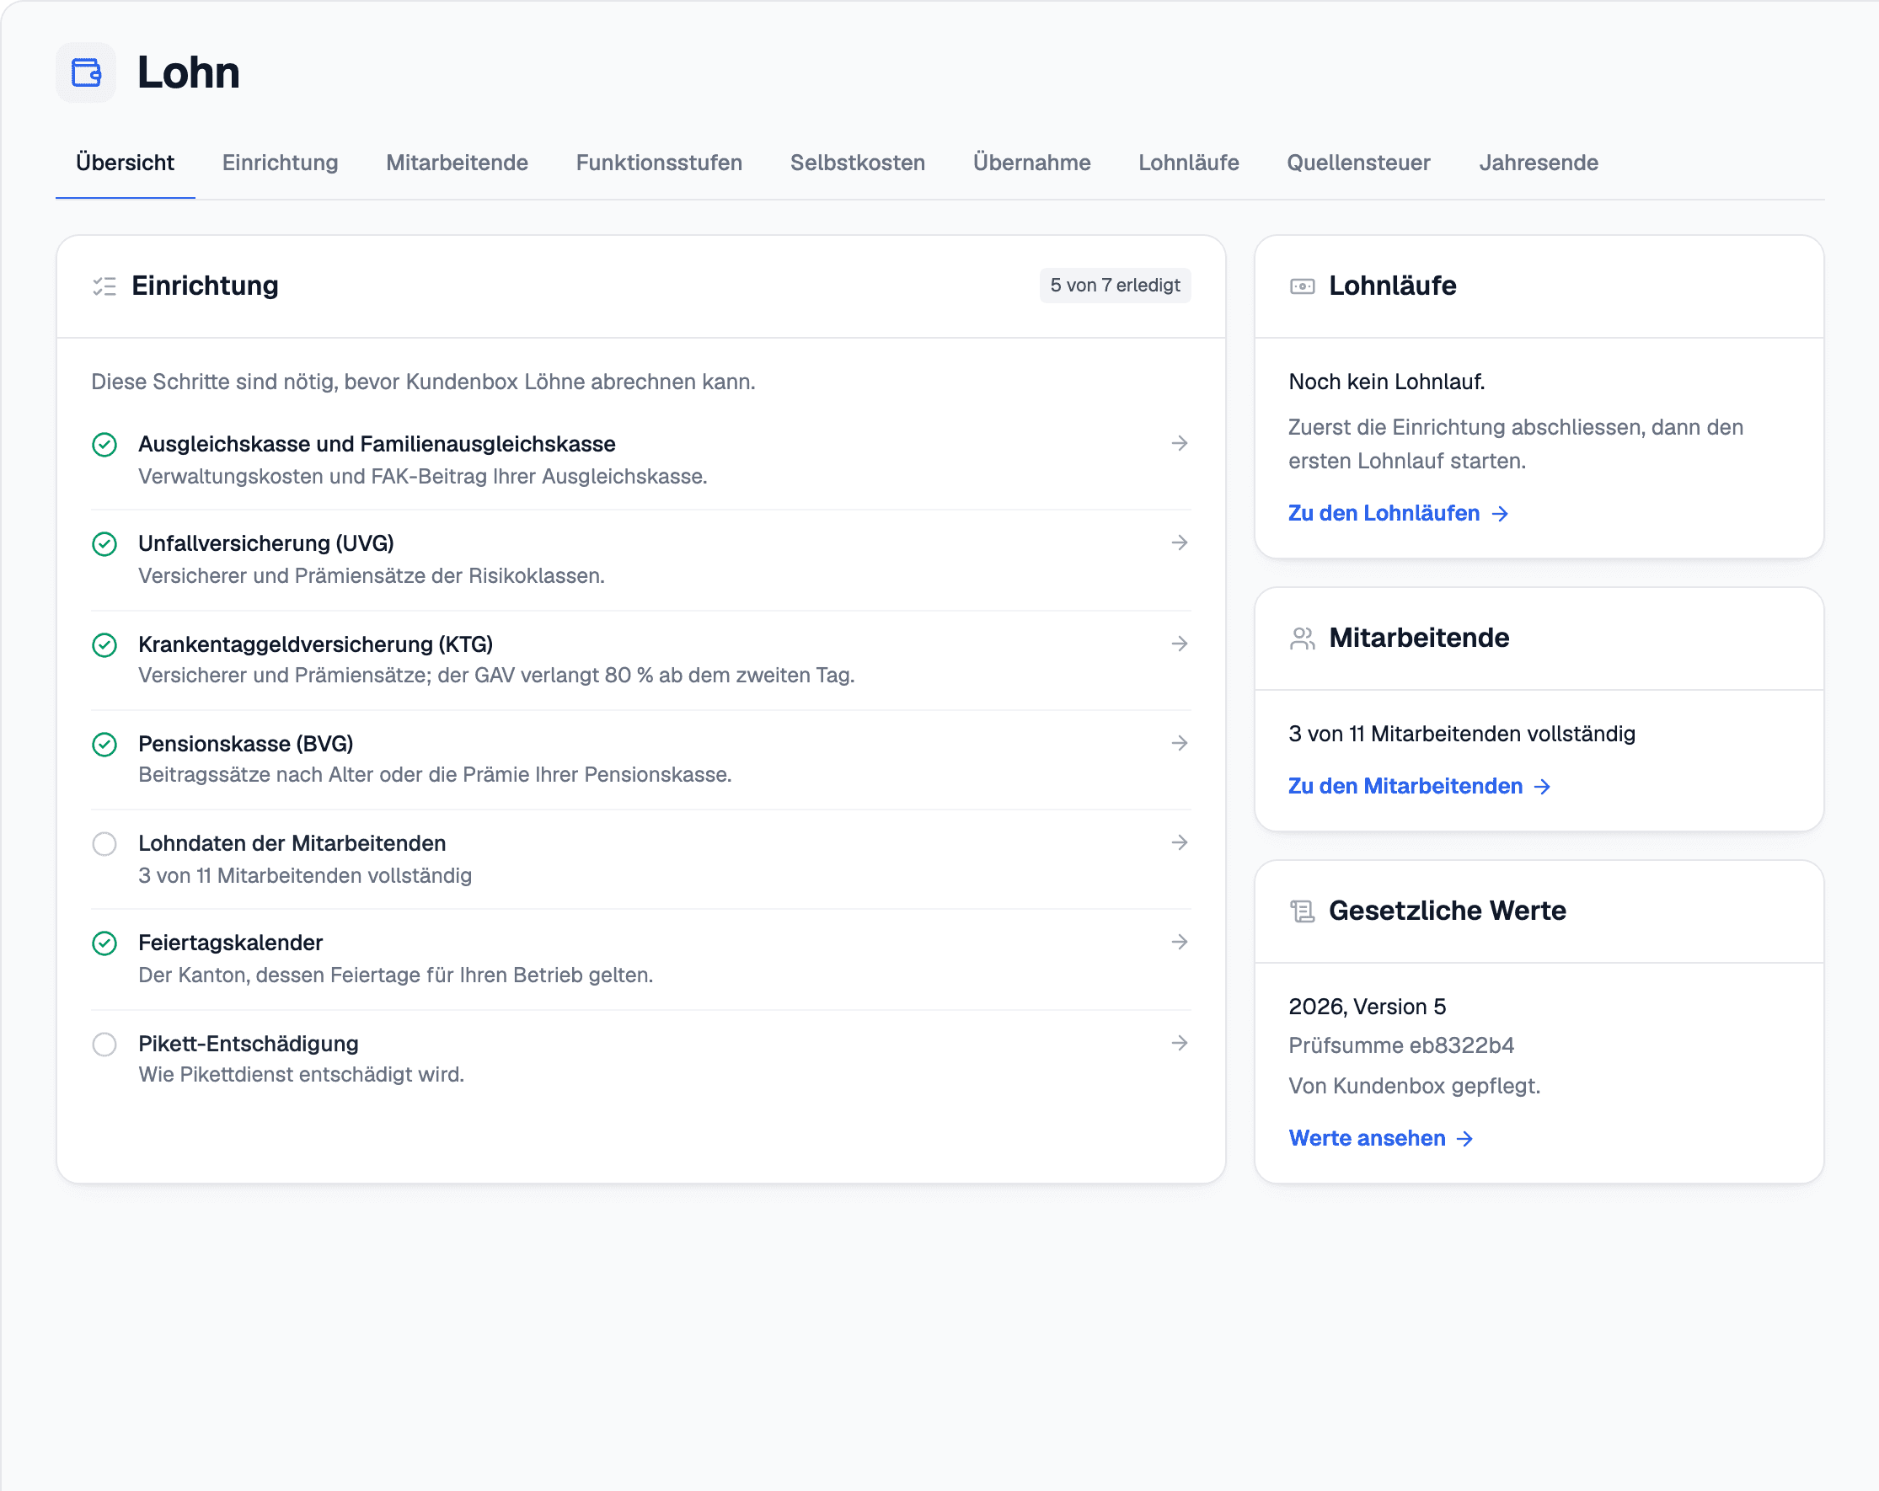Click the green check for Unfallversicherung (UVG)
This screenshot has width=1879, height=1491.
pyautogui.click(x=104, y=544)
